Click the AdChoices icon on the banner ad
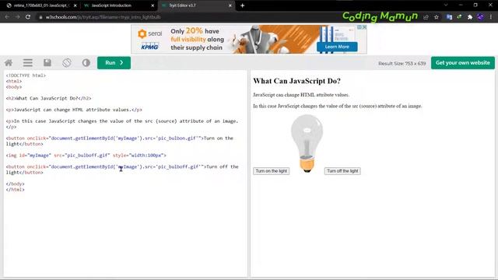 pos(359,27)
